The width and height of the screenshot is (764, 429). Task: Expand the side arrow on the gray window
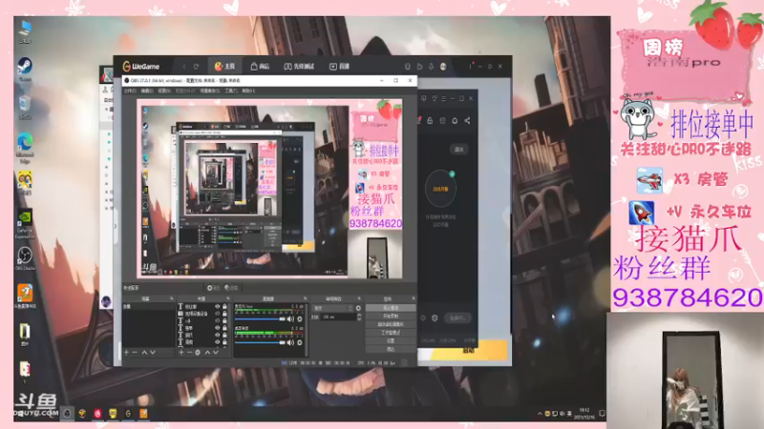click(x=116, y=226)
